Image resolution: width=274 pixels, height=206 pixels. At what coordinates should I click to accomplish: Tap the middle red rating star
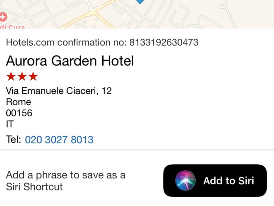(x=22, y=76)
